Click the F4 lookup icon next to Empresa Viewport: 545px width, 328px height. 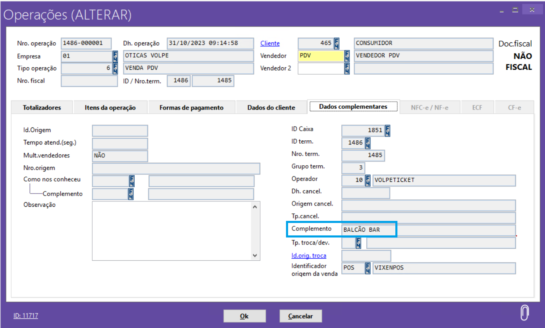[x=115, y=56]
